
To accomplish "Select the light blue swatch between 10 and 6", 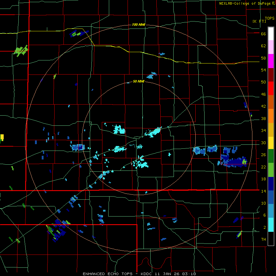I will click(x=271, y=211).
